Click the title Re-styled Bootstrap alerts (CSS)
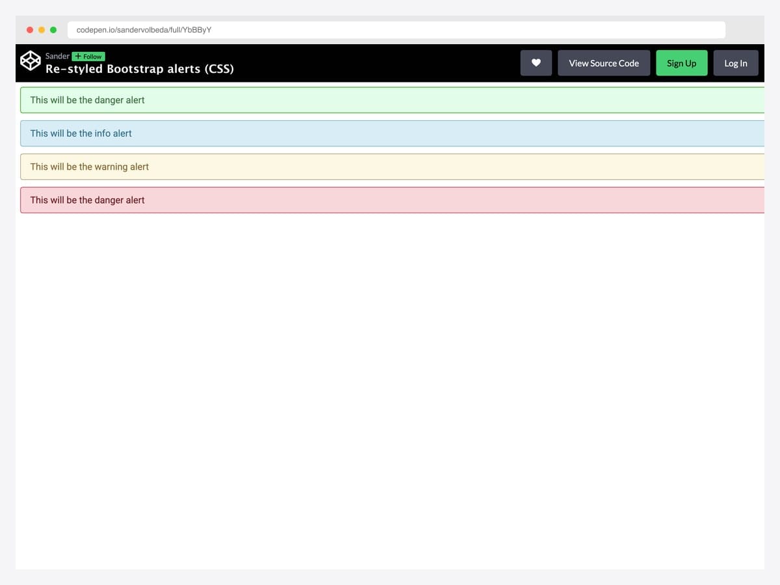This screenshot has width=780, height=585. coord(140,69)
